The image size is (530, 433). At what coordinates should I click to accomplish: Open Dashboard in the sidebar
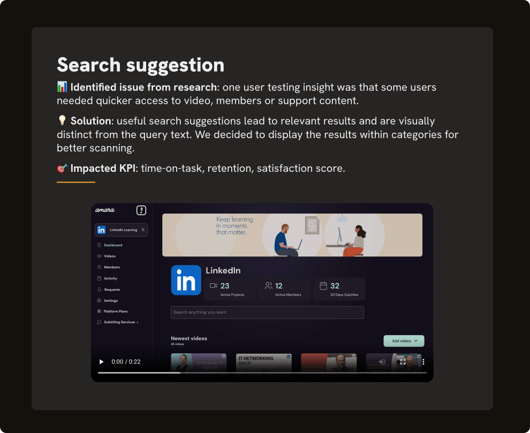tap(113, 245)
